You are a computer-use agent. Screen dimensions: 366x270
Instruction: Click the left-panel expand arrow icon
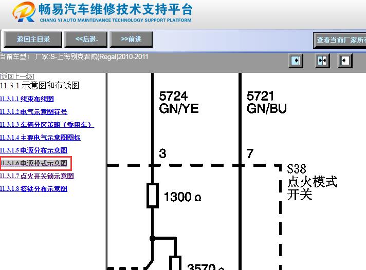(296, 61)
